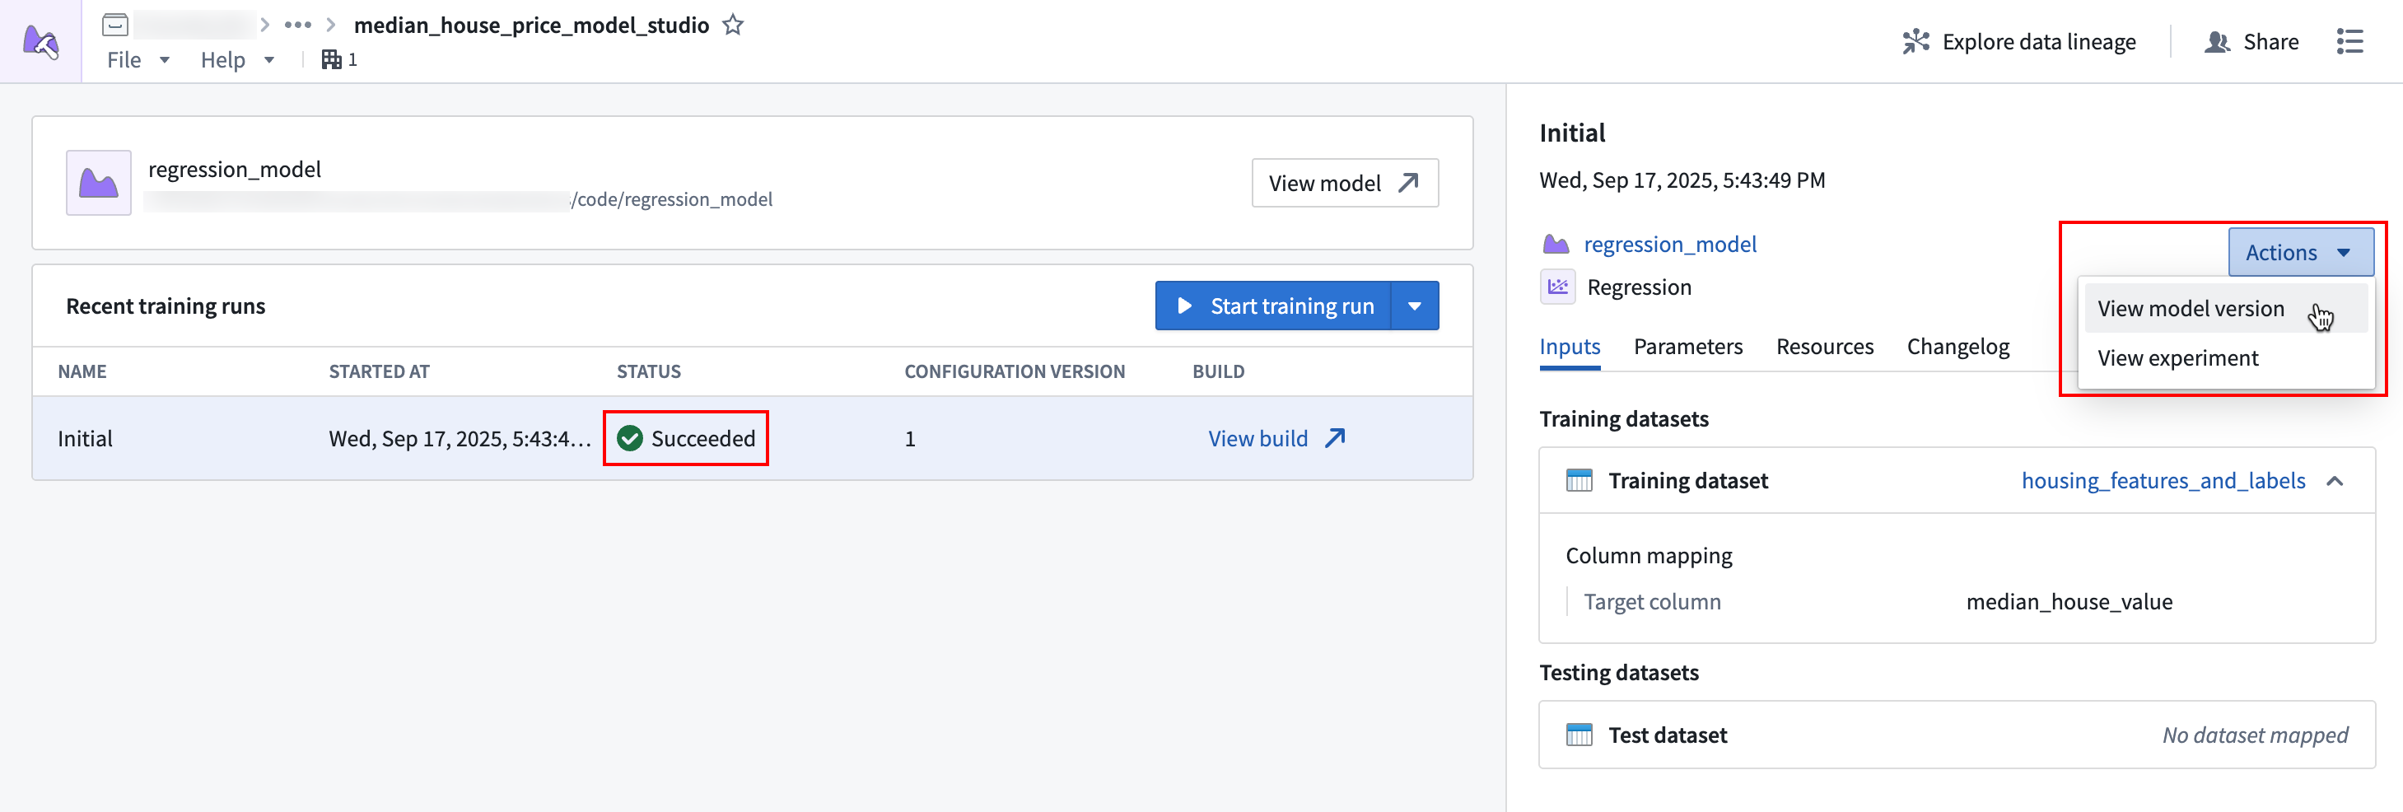
Task: Open the Model Studio app logo
Action: (41, 41)
